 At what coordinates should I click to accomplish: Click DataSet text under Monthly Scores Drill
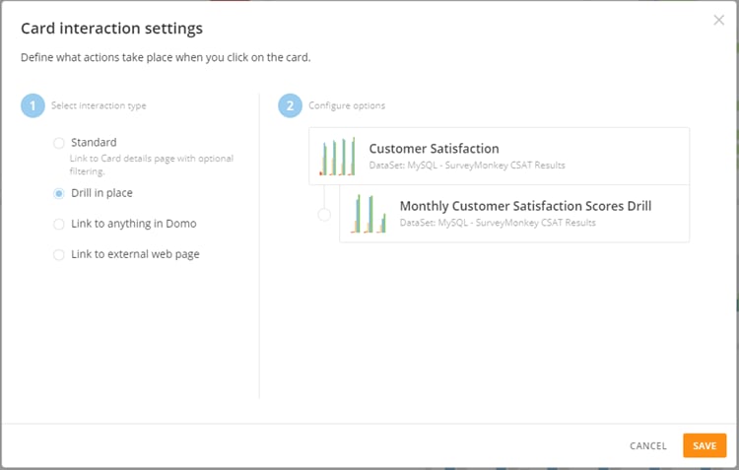(498, 223)
